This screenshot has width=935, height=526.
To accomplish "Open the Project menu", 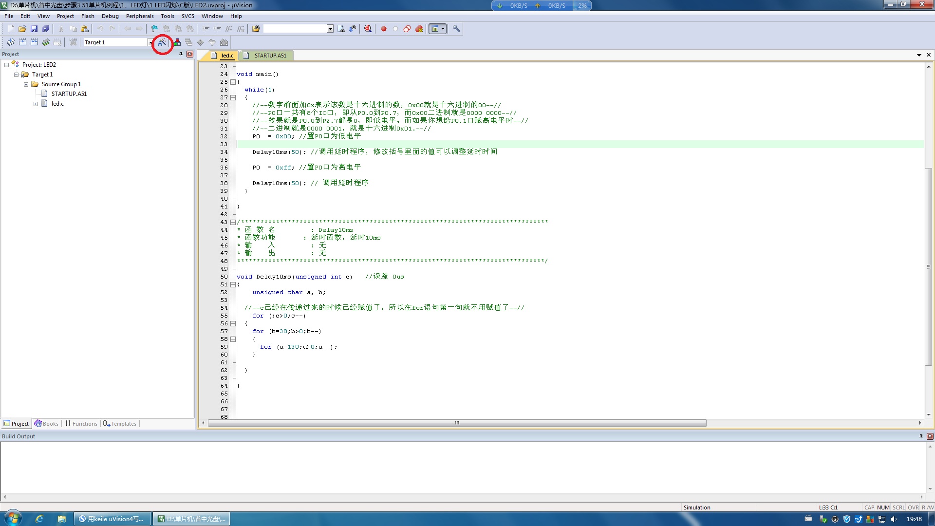I will pyautogui.click(x=65, y=16).
